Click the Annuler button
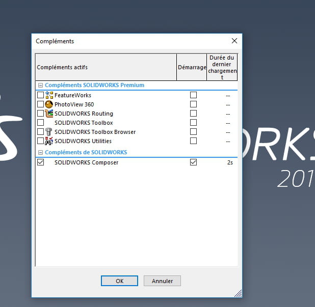Screen dimensions: 315x307 (162, 281)
